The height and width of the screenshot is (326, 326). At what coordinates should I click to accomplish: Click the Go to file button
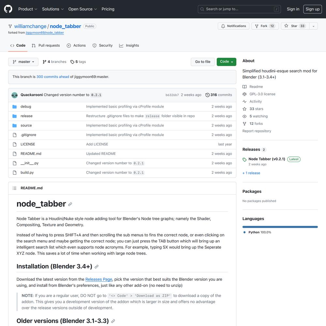(x=203, y=62)
